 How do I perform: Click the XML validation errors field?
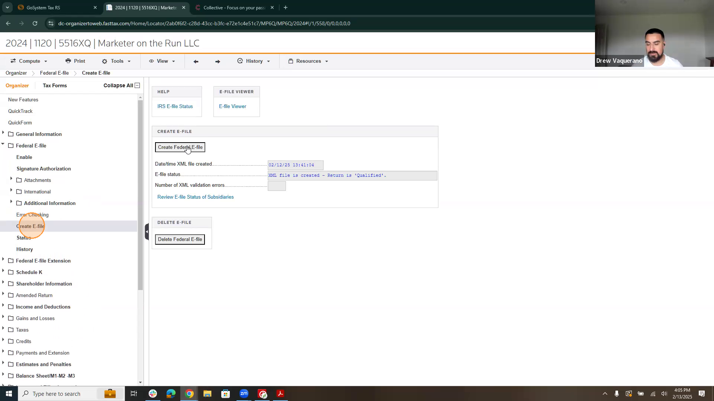coord(277,186)
